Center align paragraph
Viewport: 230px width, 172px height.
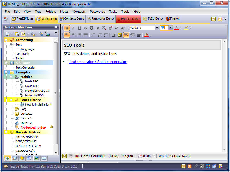coord(73,35)
